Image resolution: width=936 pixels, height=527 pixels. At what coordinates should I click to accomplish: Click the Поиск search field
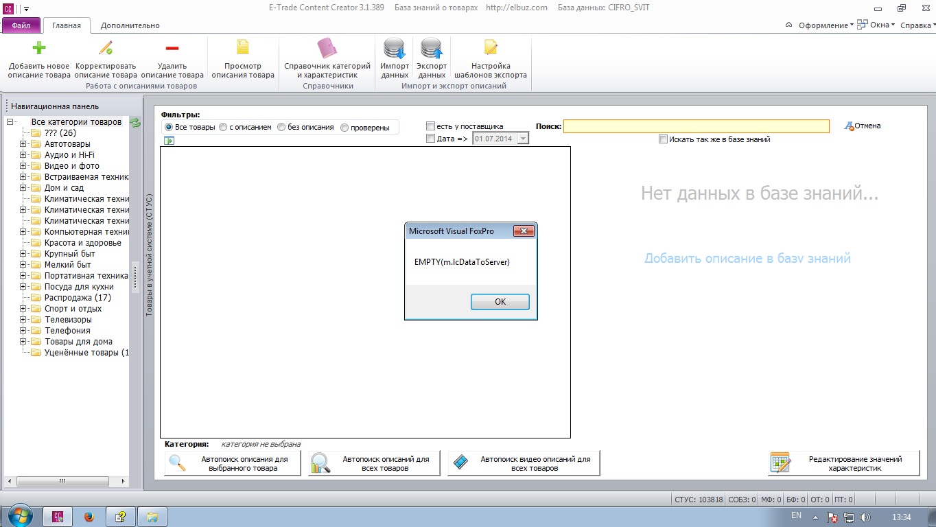(697, 126)
